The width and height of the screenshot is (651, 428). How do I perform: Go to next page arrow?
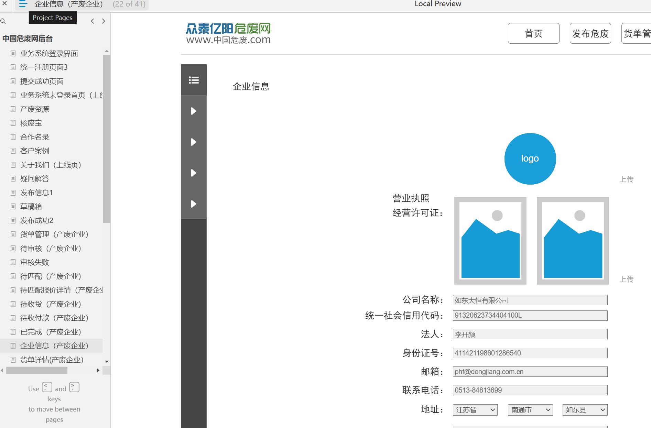104,21
